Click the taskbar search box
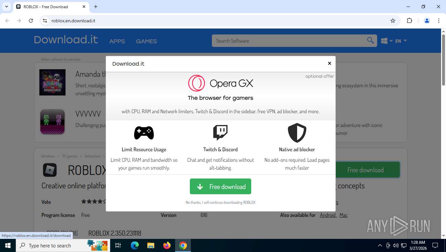Screen dimensions: 446x252 pos(63,245)
